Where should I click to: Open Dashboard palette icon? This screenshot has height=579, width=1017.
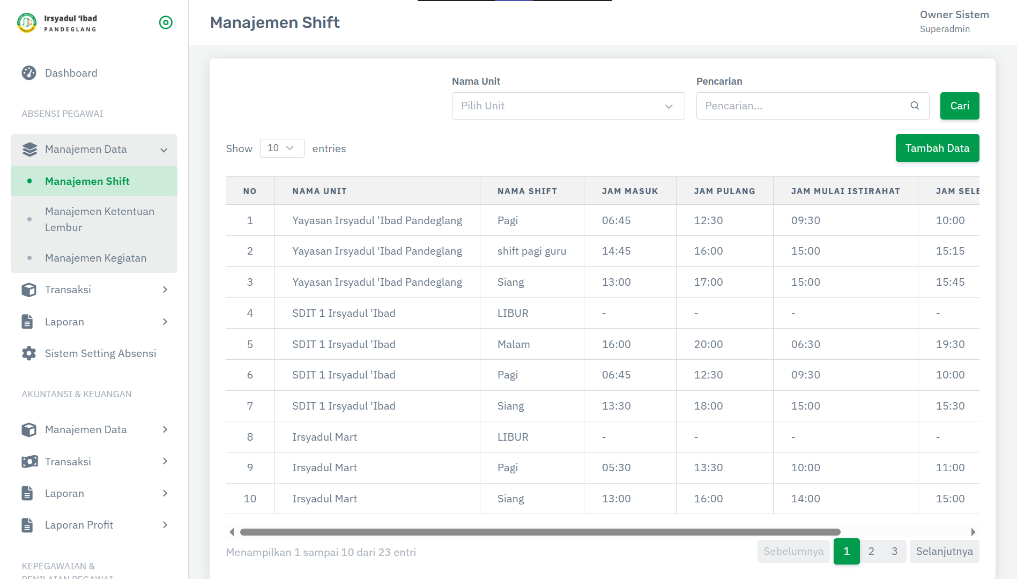tap(29, 73)
